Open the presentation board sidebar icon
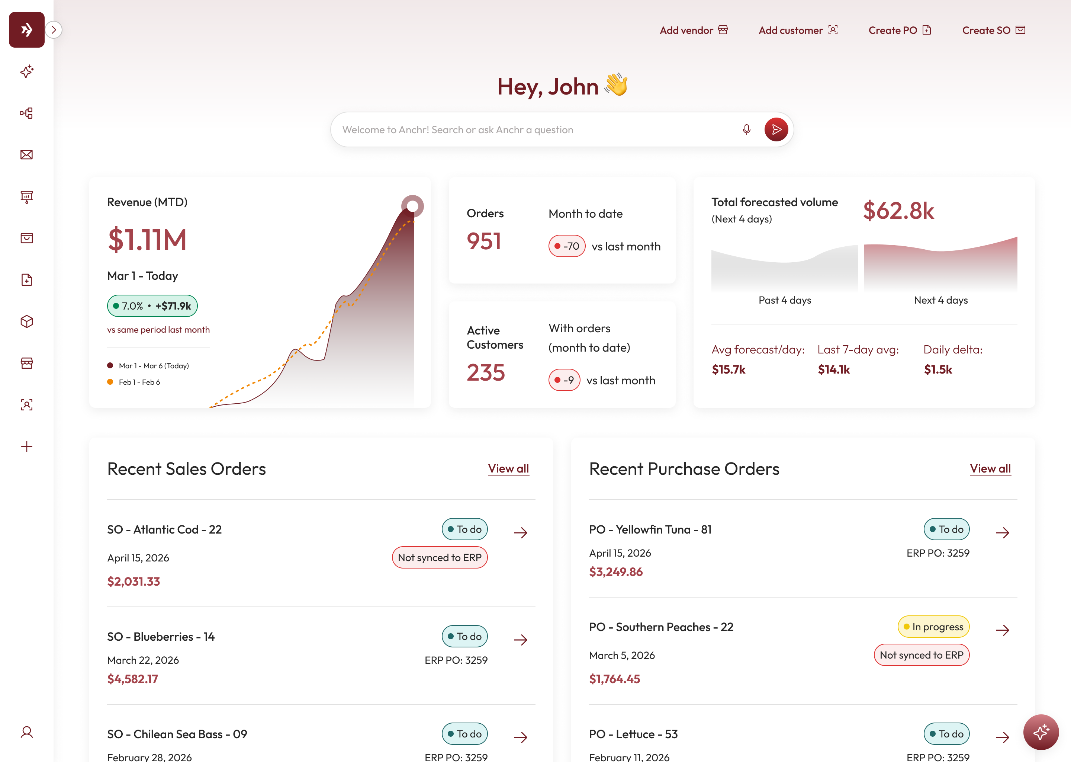 coord(27,196)
